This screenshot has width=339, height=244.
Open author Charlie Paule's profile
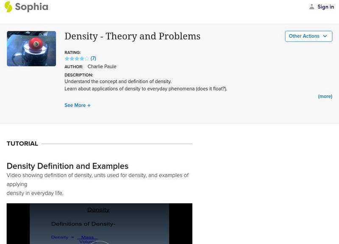pos(102,67)
